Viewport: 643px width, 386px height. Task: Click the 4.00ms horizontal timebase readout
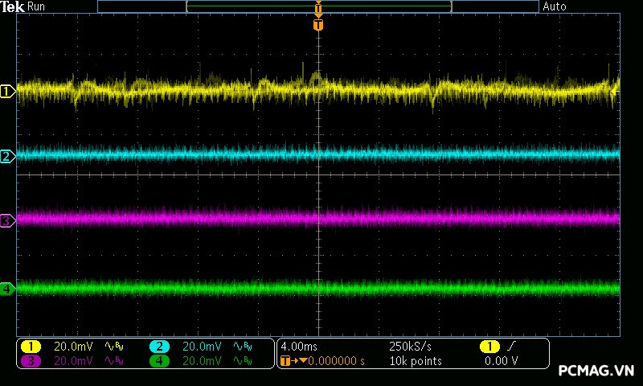(297, 347)
